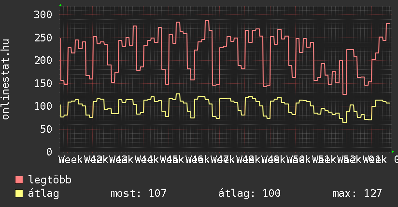398x207 pixels.
Task: Select the legtöbb legend label
Action: click(x=50, y=180)
